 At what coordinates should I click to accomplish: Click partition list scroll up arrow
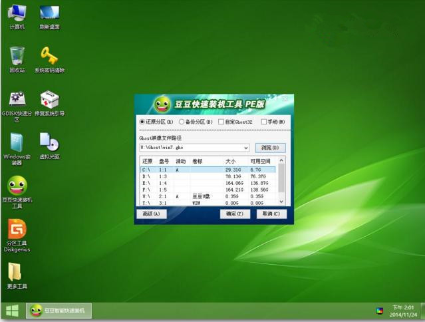(281, 160)
